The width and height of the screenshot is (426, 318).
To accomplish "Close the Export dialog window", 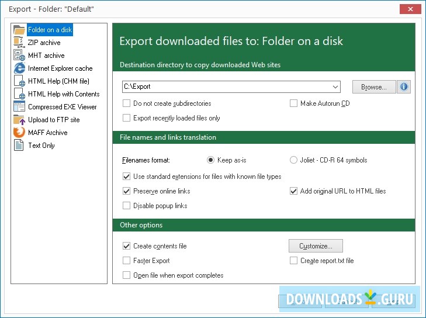I will [x=410, y=9].
